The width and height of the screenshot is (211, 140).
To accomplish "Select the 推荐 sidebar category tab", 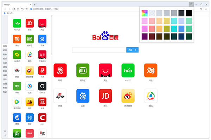I will click(5, 46).
